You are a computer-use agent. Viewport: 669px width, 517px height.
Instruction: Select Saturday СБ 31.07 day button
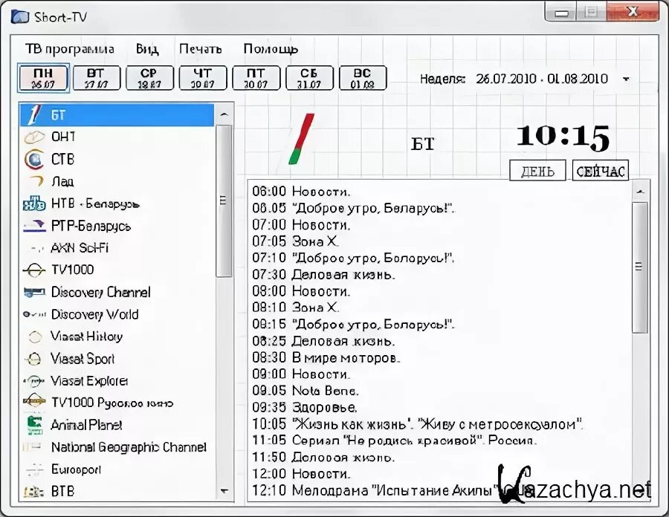309,78
